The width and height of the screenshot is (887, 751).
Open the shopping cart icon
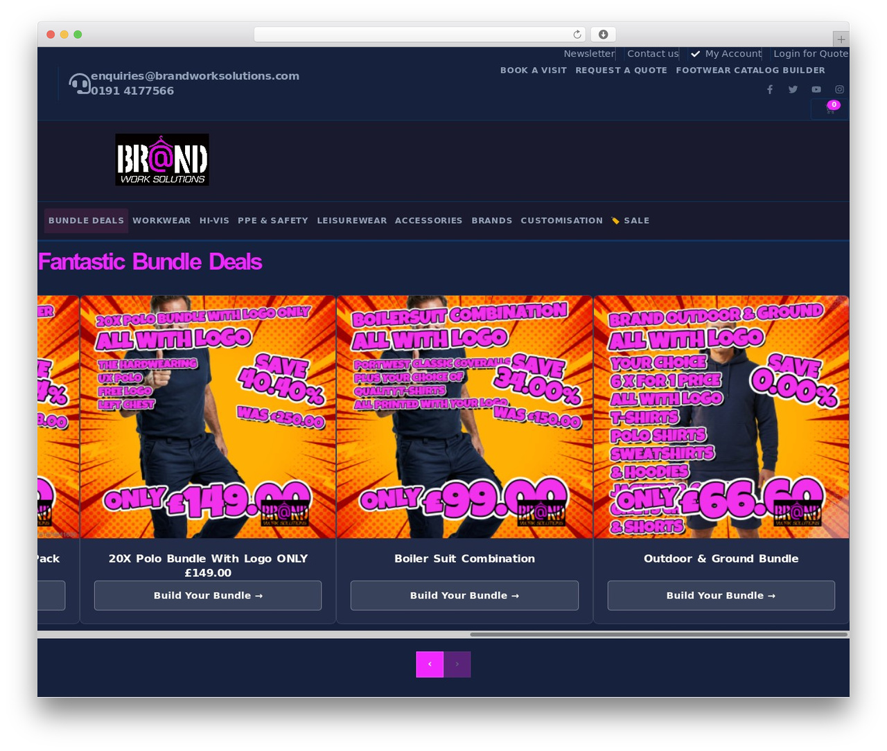(x=830, y=109)
